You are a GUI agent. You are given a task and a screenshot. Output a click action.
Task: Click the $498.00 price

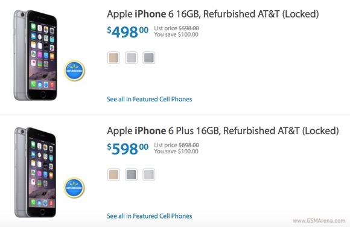click(x=128, y=32)
